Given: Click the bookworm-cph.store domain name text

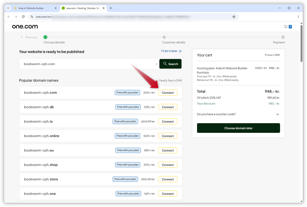Looking at the screenshot, I should 41,179.
